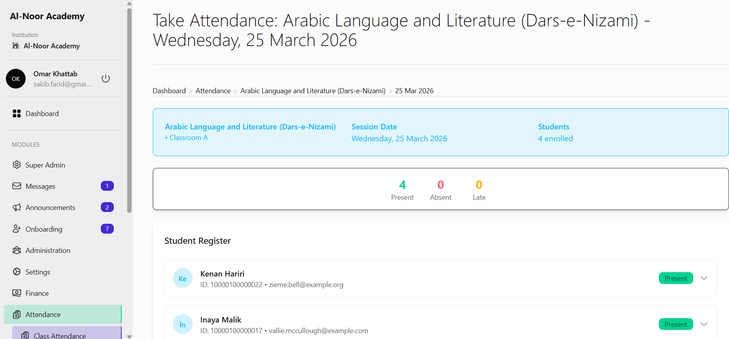Open the Super Admin module

(x=63, y=165)
